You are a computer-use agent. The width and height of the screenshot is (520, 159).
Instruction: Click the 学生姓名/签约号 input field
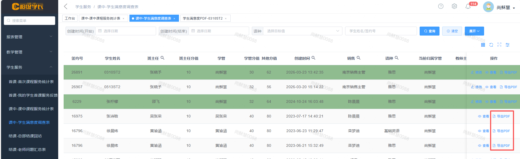click(381, 31)
